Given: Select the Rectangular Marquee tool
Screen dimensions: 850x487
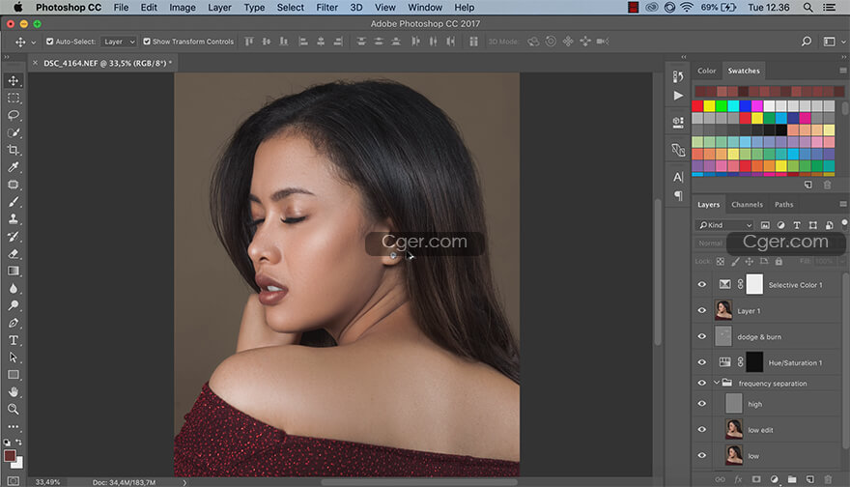Looking at the screenshot, I should tap(14, 98).
